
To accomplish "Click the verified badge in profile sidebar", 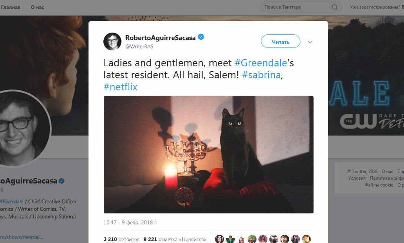I will pos(61,181).
